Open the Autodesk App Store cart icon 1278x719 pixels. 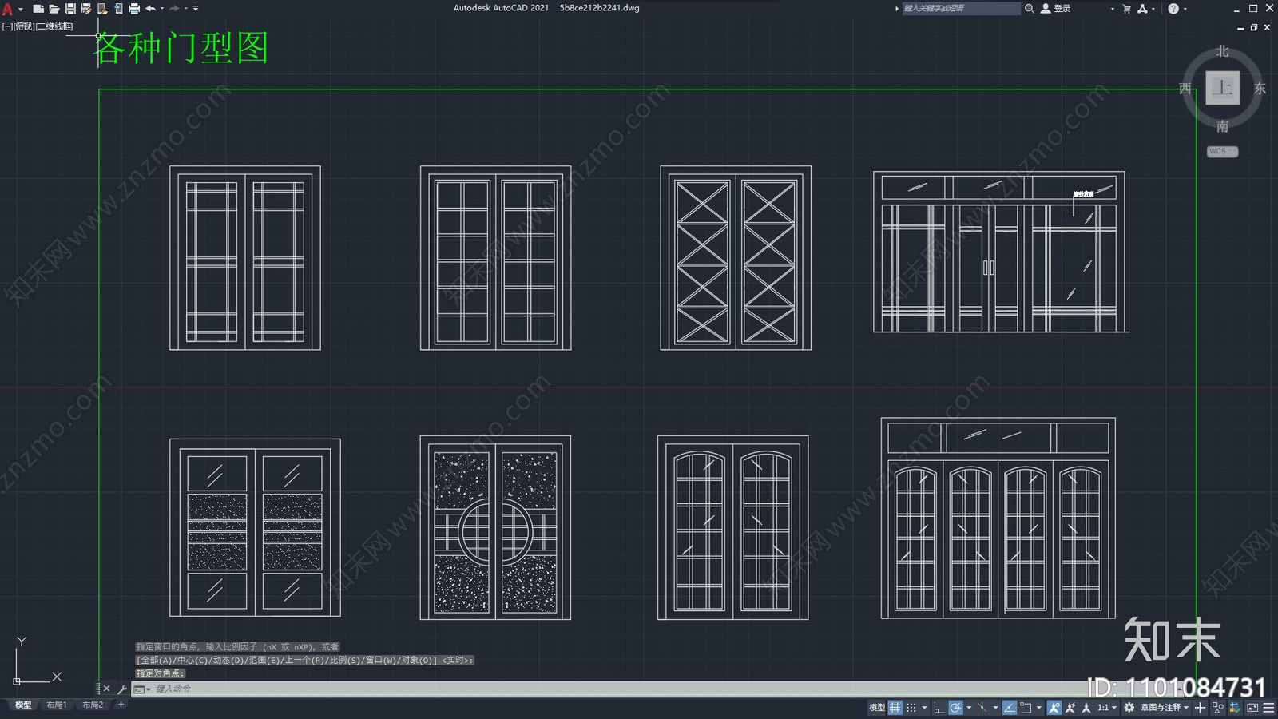[x=1126, y=9]
